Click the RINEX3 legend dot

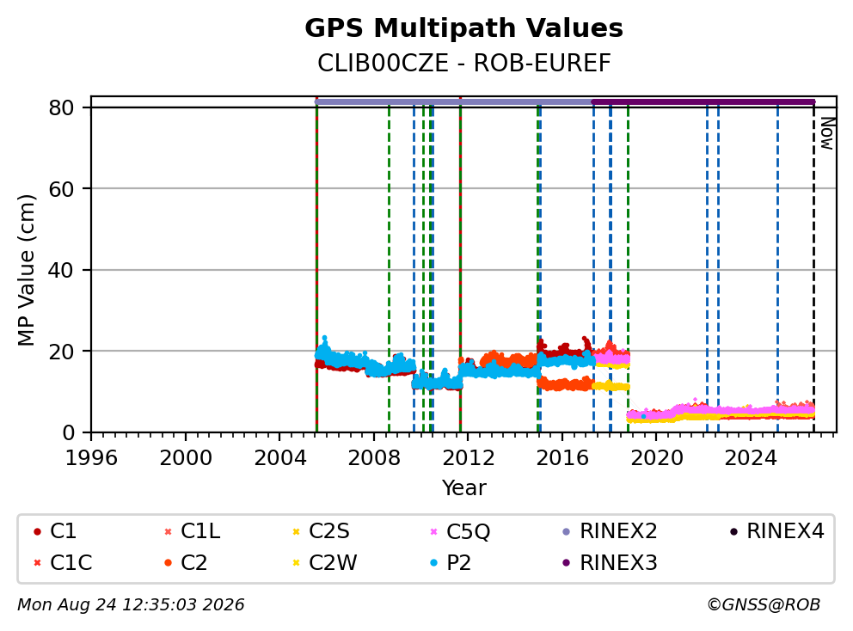click(567, 562)
